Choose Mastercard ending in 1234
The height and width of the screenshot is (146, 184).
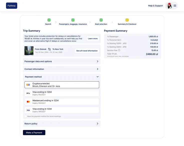[62, 102]
